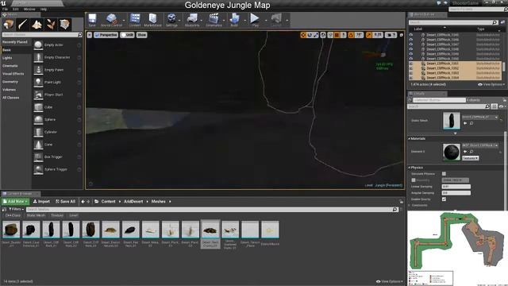Click the use-selected arrow under Static Mesh
The width and height of the screenshot is (508, 286).
coord(465,123)
